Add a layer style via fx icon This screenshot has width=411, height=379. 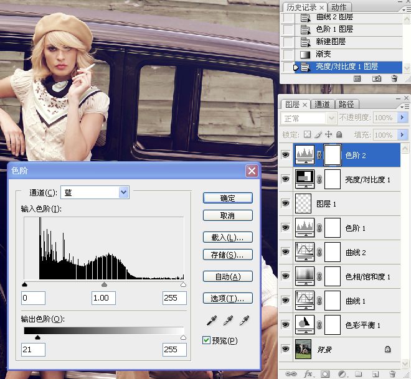click(x=308, y=374)
